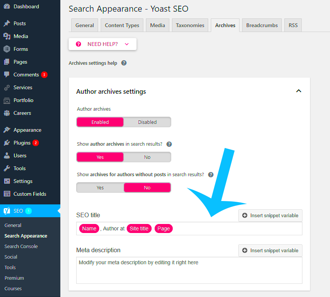This screenshot has height=297, width=330.
Task: Click the SEO notification badge 1
Action: [29, 211]
